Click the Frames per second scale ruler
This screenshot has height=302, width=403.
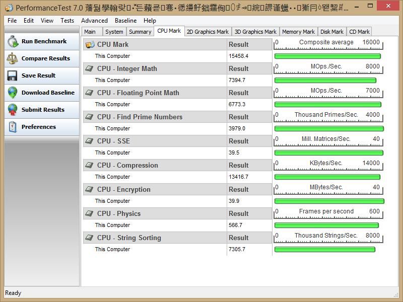pos(328,213)
